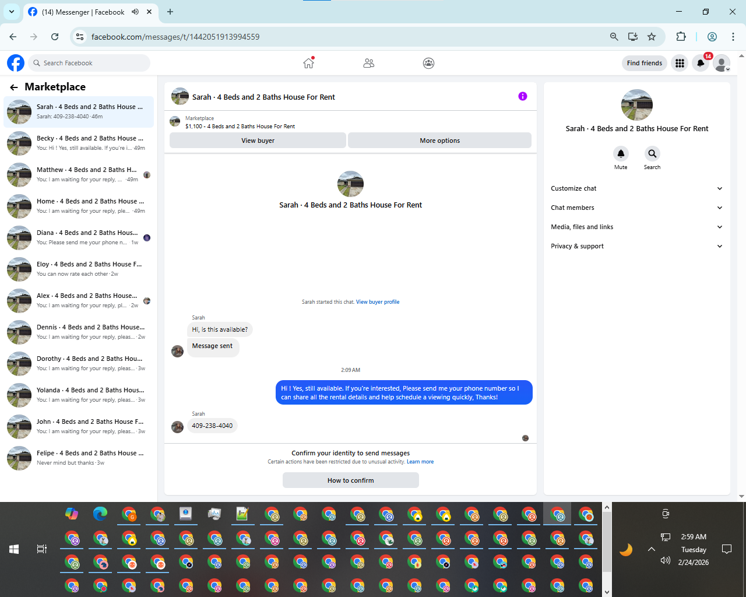Image resolution: width=746 pixels, height=597 pixels.
Task: Click the purple conversation info icon
Action: point(523,96)
